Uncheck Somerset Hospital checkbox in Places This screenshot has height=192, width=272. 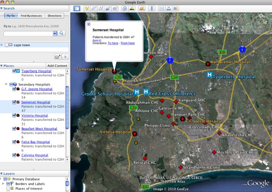coord(14,102)
